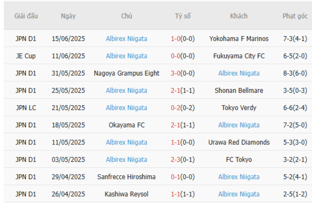Click the 2-3(0-1) score versus FC Tokyo
The width and height of the screenshot is (312, 204).
point(182,160)
